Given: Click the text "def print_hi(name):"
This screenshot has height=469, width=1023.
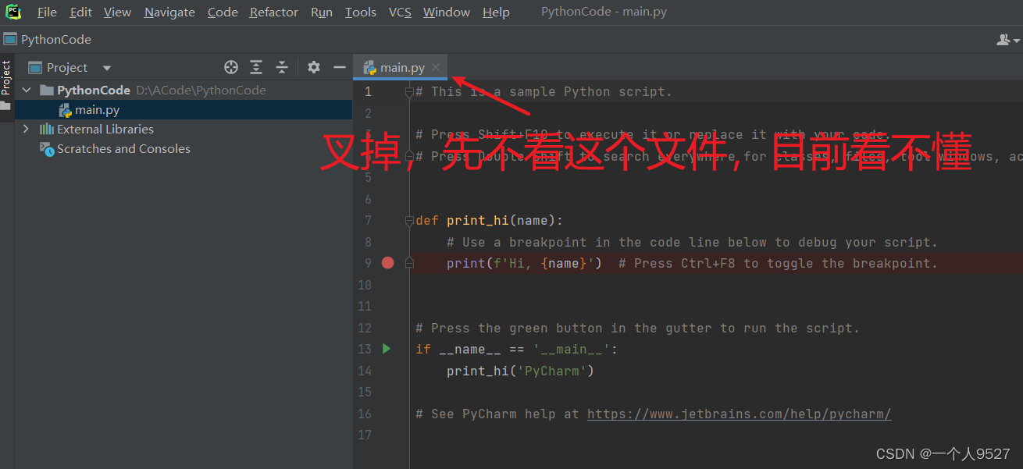Looking at the screenshot, I should point(489,221).
